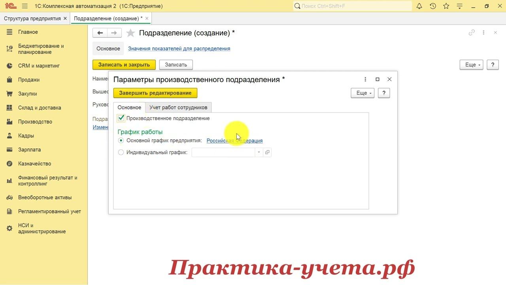Open Внеоборотные активы section
The height and width of the screenshot is (285, 506).
coord(45,198)
